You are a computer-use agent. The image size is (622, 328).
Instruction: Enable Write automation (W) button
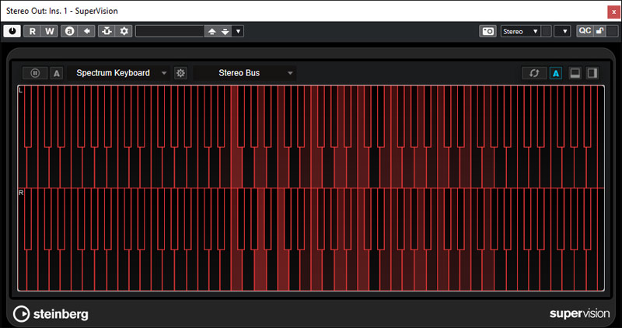point(50,31)
